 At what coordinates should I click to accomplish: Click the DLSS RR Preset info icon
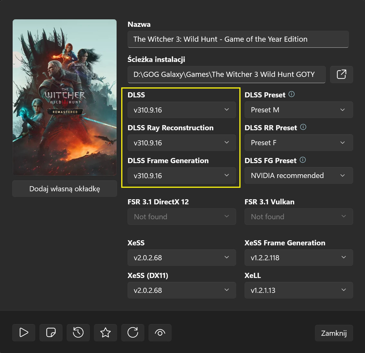click(x=303, y=127)
